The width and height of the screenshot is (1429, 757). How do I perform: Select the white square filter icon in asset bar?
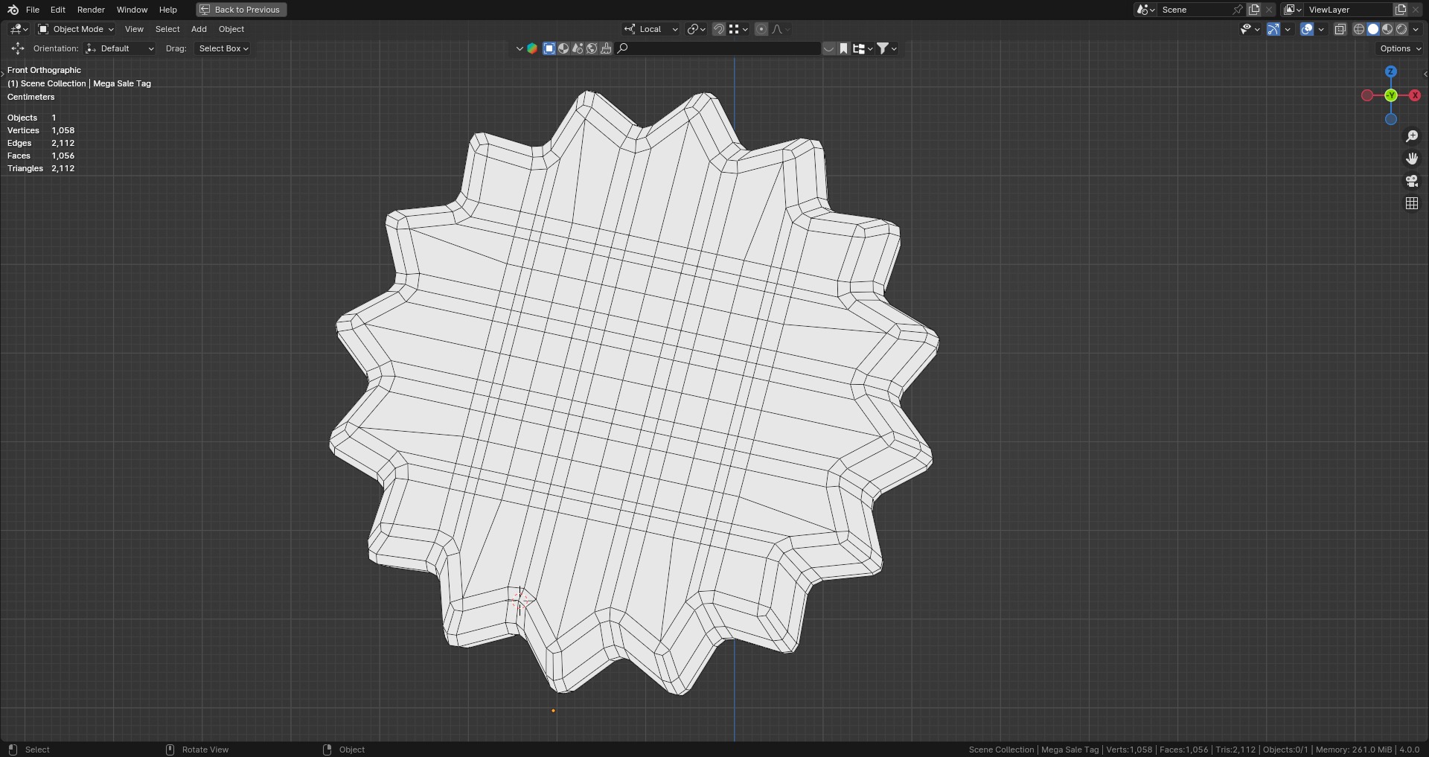(x=549, y=48)
